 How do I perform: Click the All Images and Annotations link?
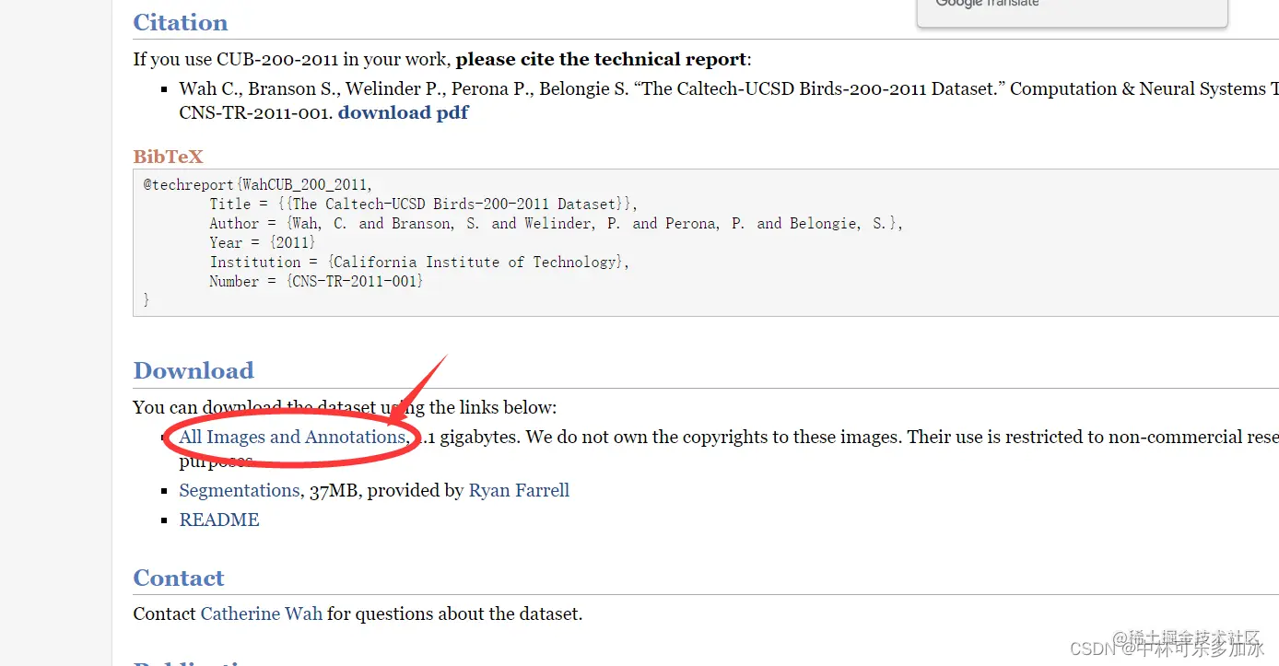click(x=292, y=437)
